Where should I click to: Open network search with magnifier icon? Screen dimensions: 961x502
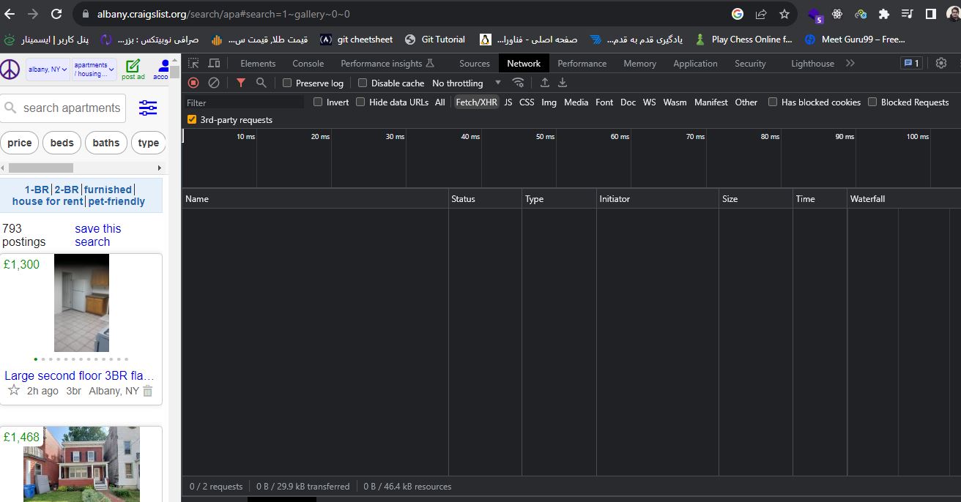(261, 83)
